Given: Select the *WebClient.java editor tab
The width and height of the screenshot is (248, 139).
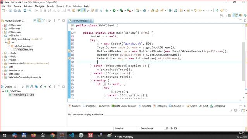Looking at the screenshot, I should [81, 20].
